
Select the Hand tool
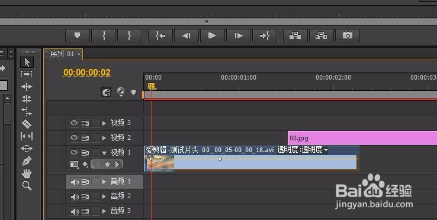[x=27, y=173]
